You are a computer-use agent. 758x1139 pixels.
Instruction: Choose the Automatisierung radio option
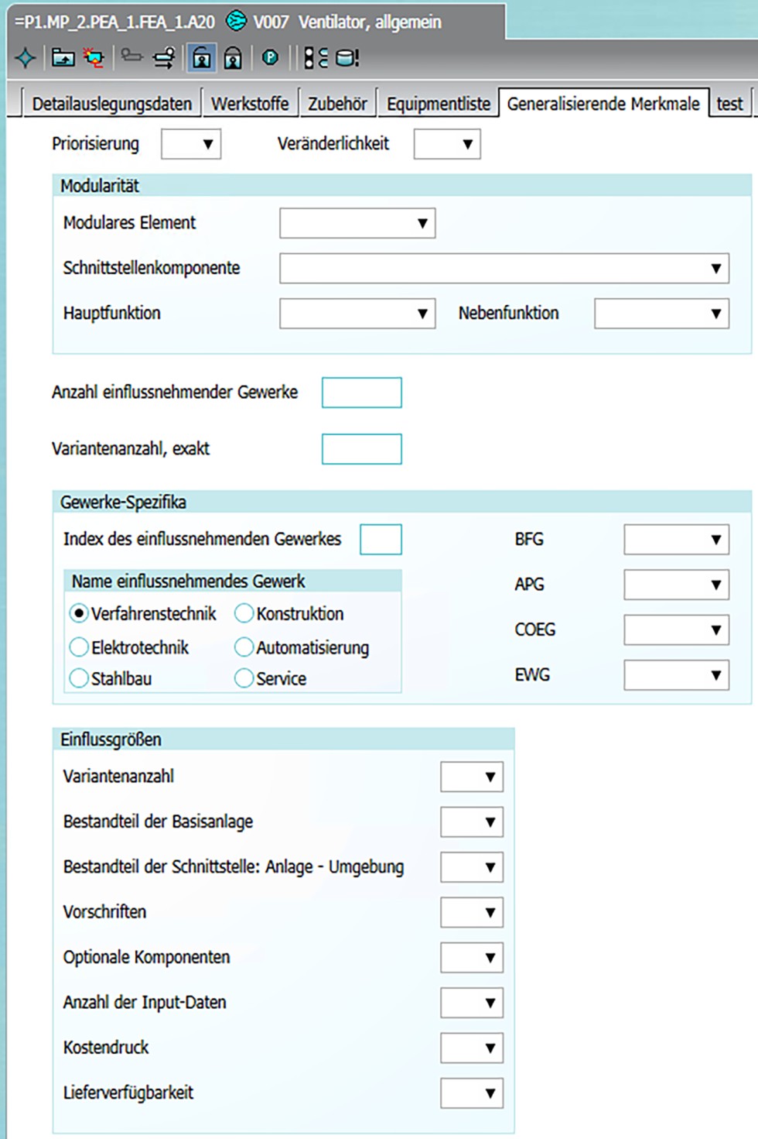(244, 647)
